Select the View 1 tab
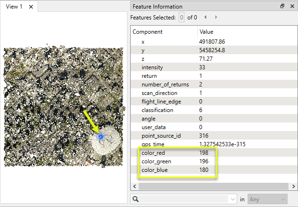The height and width of the screenshot is (207, 298). coord(14,7)
